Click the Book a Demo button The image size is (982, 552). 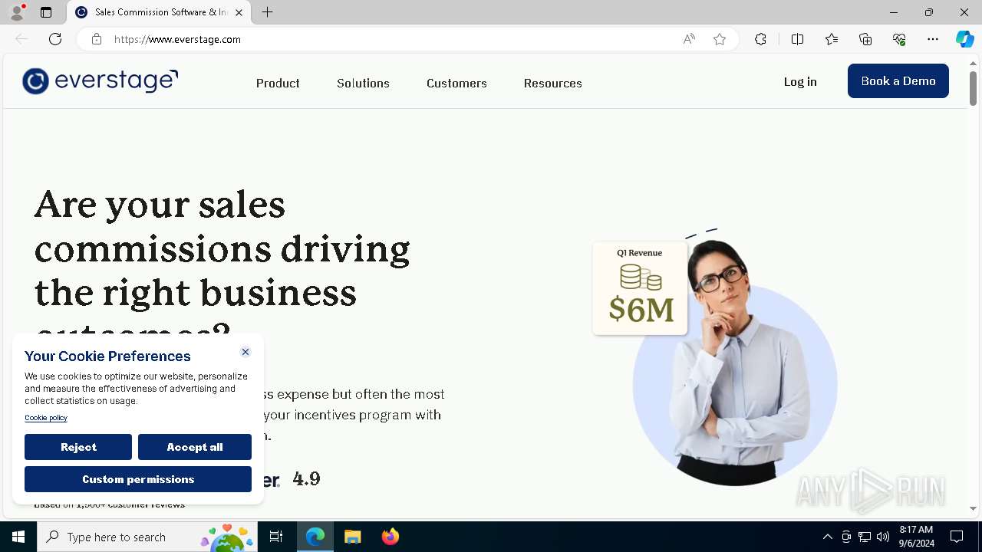(x=898, y=80)
